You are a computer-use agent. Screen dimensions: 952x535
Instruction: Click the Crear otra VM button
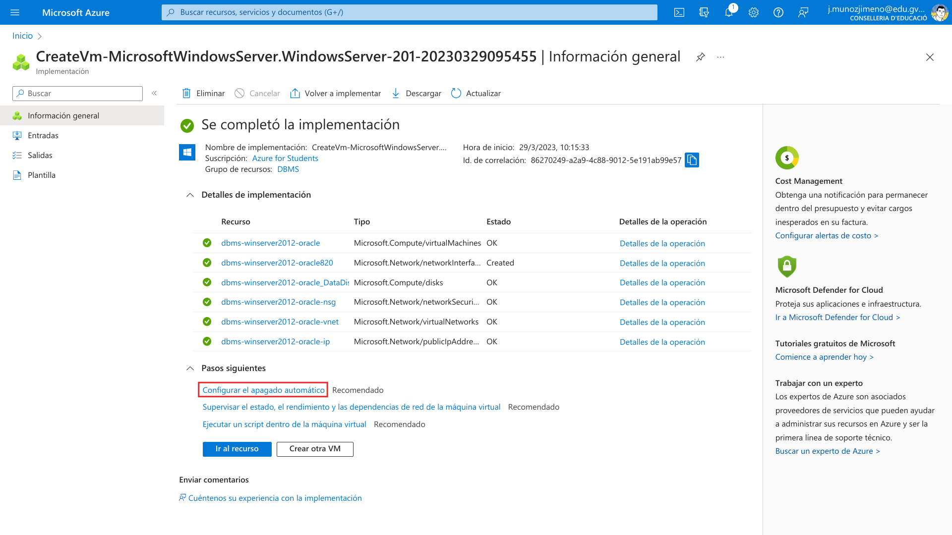coord(315,449)
